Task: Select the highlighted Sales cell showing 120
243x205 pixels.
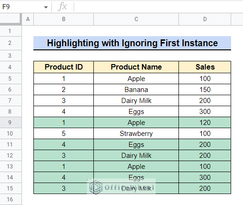Action: click(x=205, y=123)
